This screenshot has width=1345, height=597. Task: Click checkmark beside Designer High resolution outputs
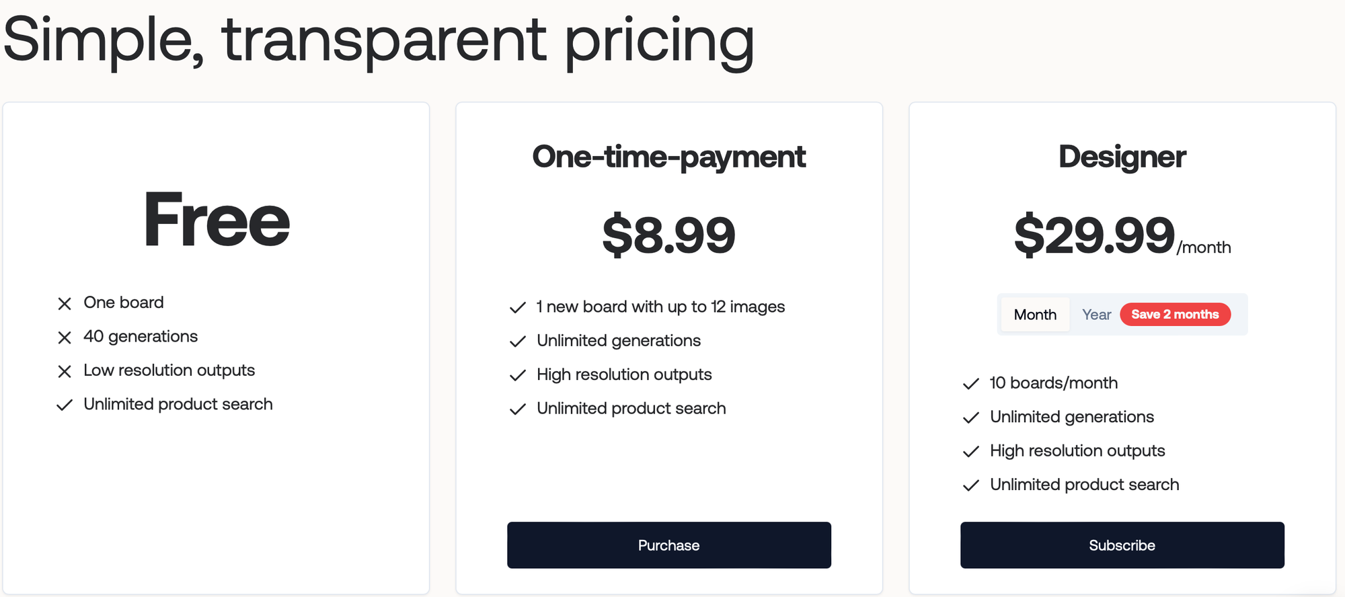tap(970, 452)
